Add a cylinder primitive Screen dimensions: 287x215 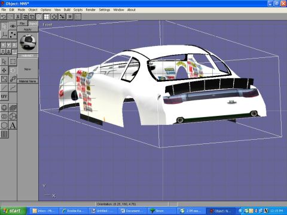(x=4, y=116)
